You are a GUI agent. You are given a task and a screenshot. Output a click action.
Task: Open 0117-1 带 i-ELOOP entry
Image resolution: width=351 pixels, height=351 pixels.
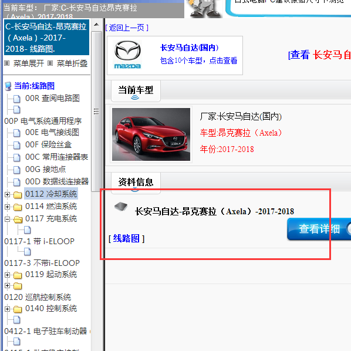click(39, 241)
